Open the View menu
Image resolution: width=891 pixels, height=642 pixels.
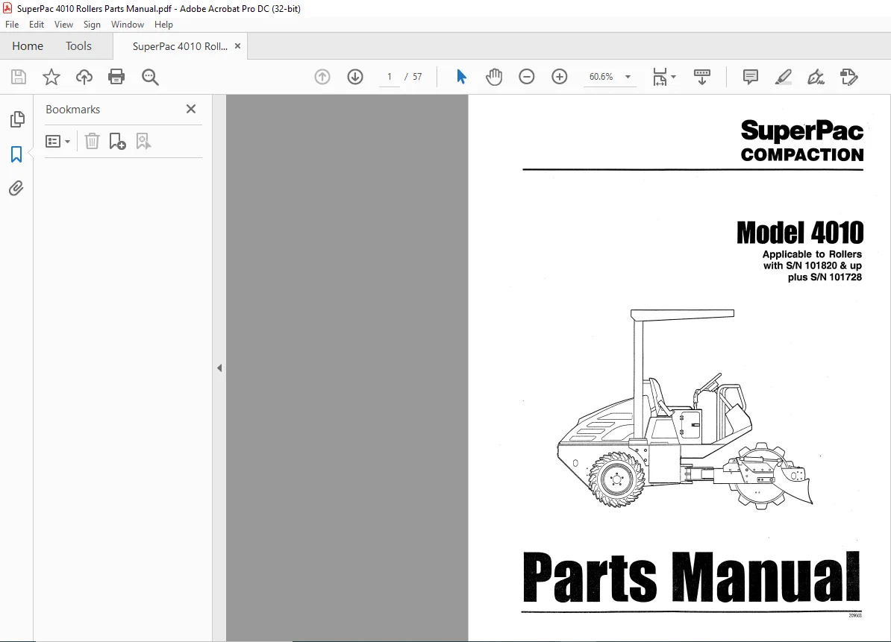[x=63, y=25]
